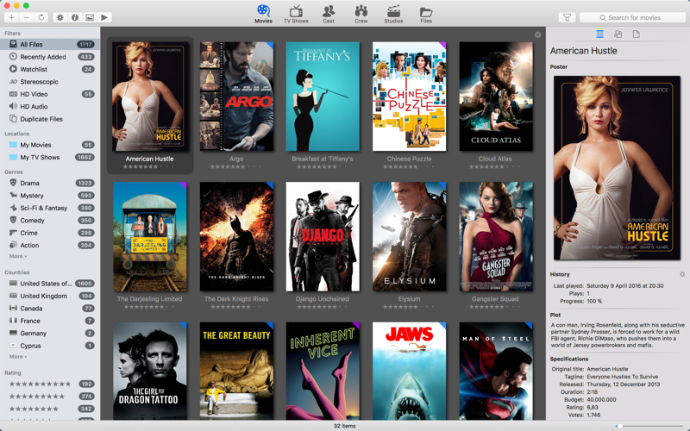Filter by Sci-Fi & Fantasy genre
The width and height of the screenshot is (690, 431).
(x=43, y=208)
